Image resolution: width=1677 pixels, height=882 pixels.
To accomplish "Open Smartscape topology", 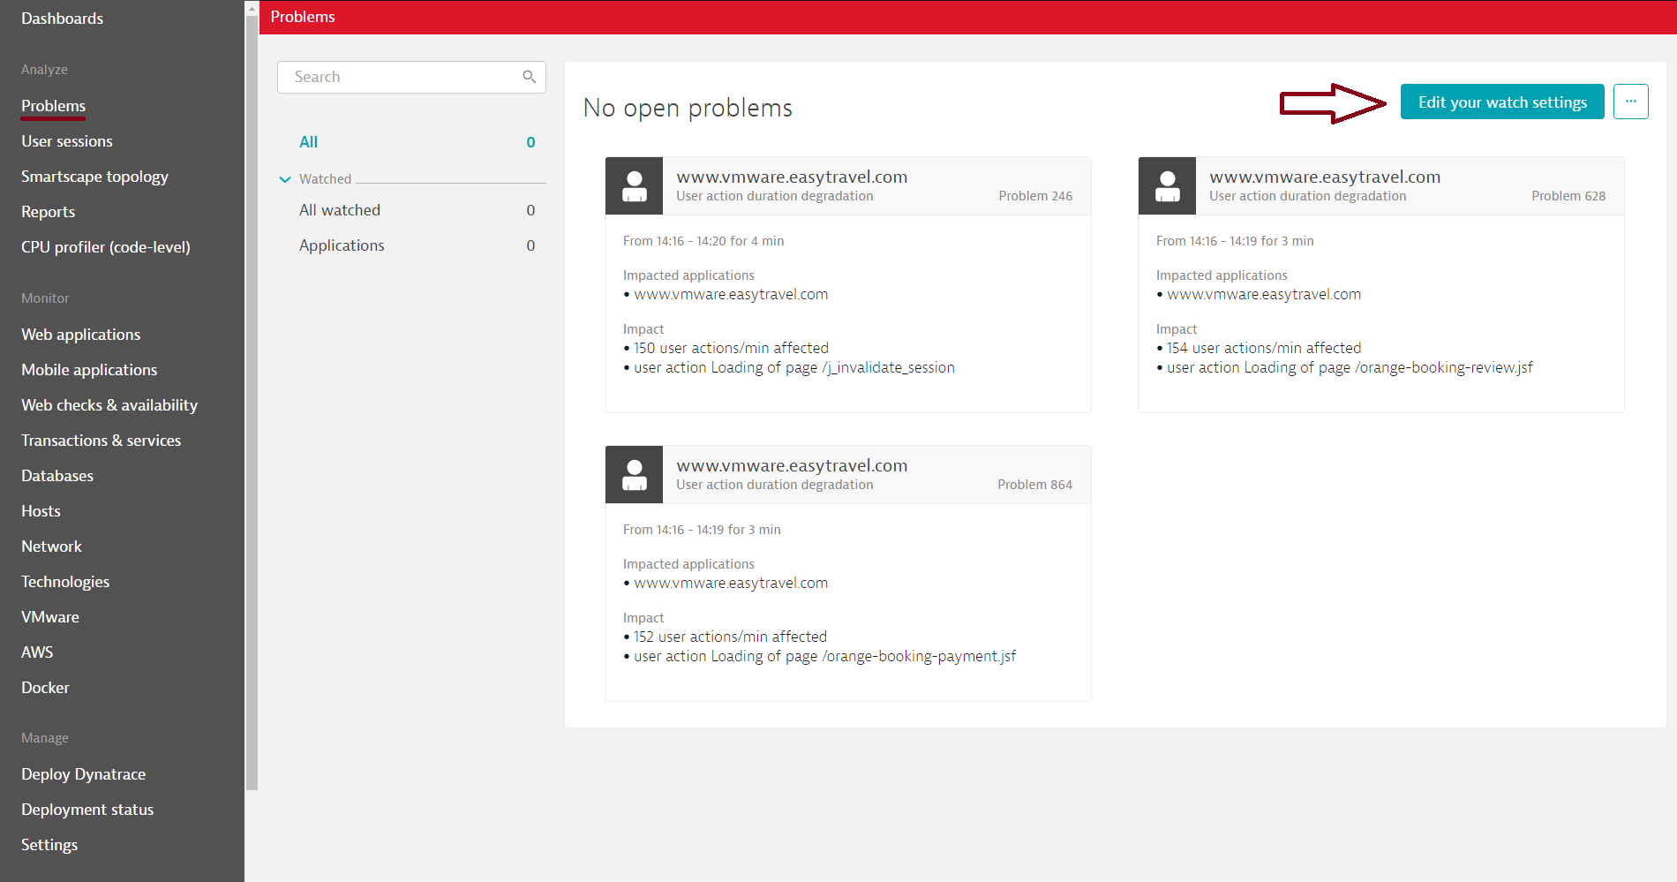I will pyautogui.click(x=94, y=176).
